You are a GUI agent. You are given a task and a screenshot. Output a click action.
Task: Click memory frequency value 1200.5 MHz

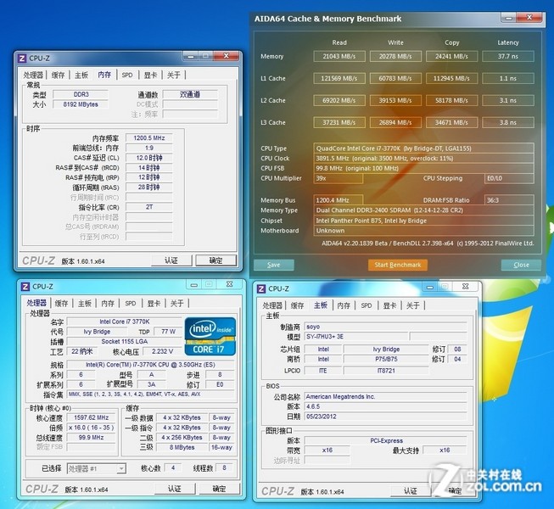click(x=149, y=138)
